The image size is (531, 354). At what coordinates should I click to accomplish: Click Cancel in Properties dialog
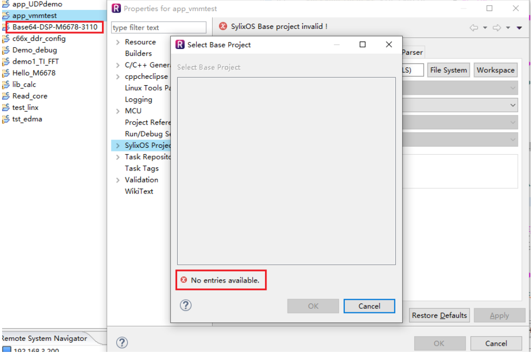496,343
